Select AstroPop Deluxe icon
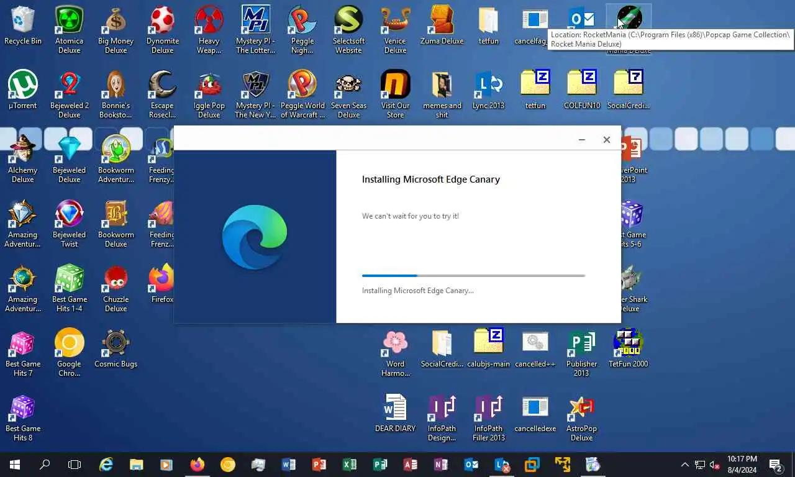The image size is (795, 477). coord(581,417)
